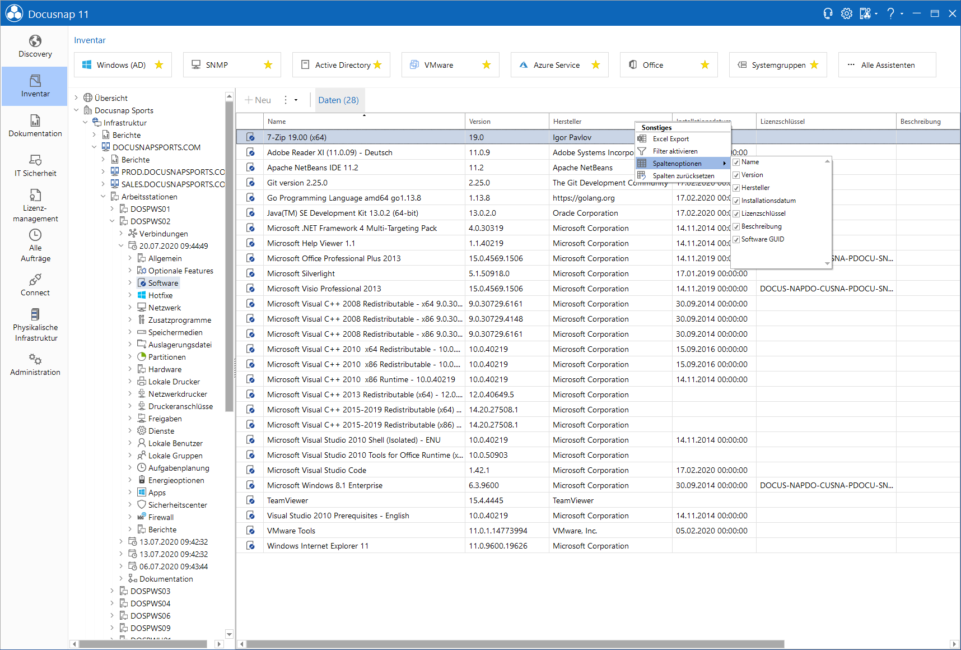Expand the Übersicht tree node

coord(77,98)
